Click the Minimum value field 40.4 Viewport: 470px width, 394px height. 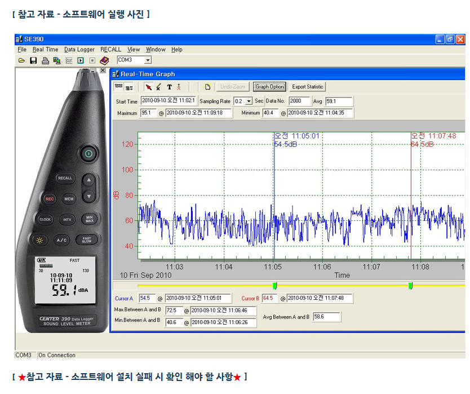tap(271, 113)
